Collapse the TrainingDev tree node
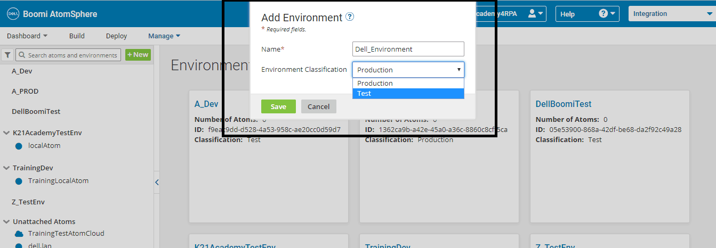Image resolution: width=716 pixels, height=248 pixels. 6,168
